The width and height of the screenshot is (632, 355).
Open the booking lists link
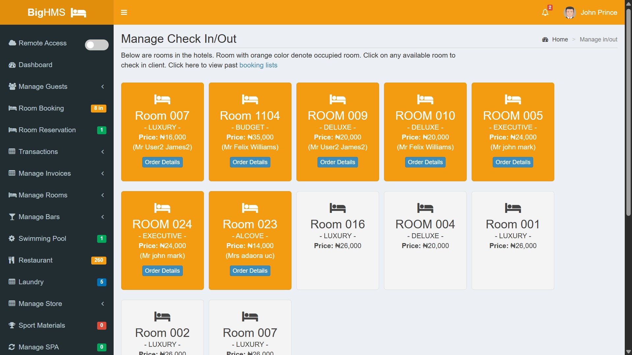tap(258, 65)
